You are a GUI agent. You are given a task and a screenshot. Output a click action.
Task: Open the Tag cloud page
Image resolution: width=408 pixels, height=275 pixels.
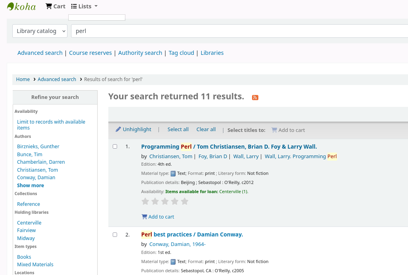click(x=181, y=53)
